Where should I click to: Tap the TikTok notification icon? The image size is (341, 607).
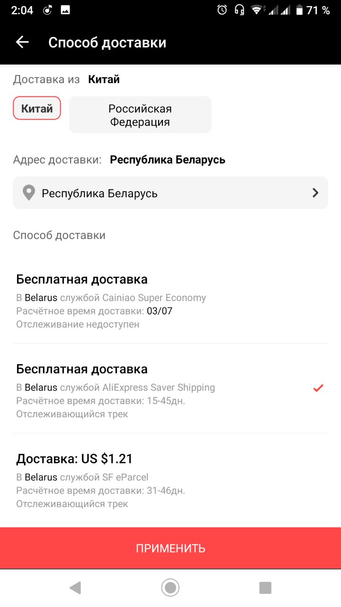47,10
